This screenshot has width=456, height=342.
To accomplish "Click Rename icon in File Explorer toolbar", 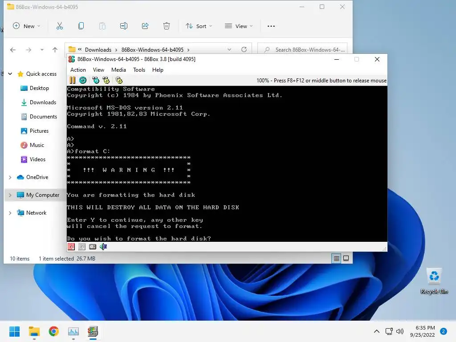I will pyautogui.click(x=124, y=26).
